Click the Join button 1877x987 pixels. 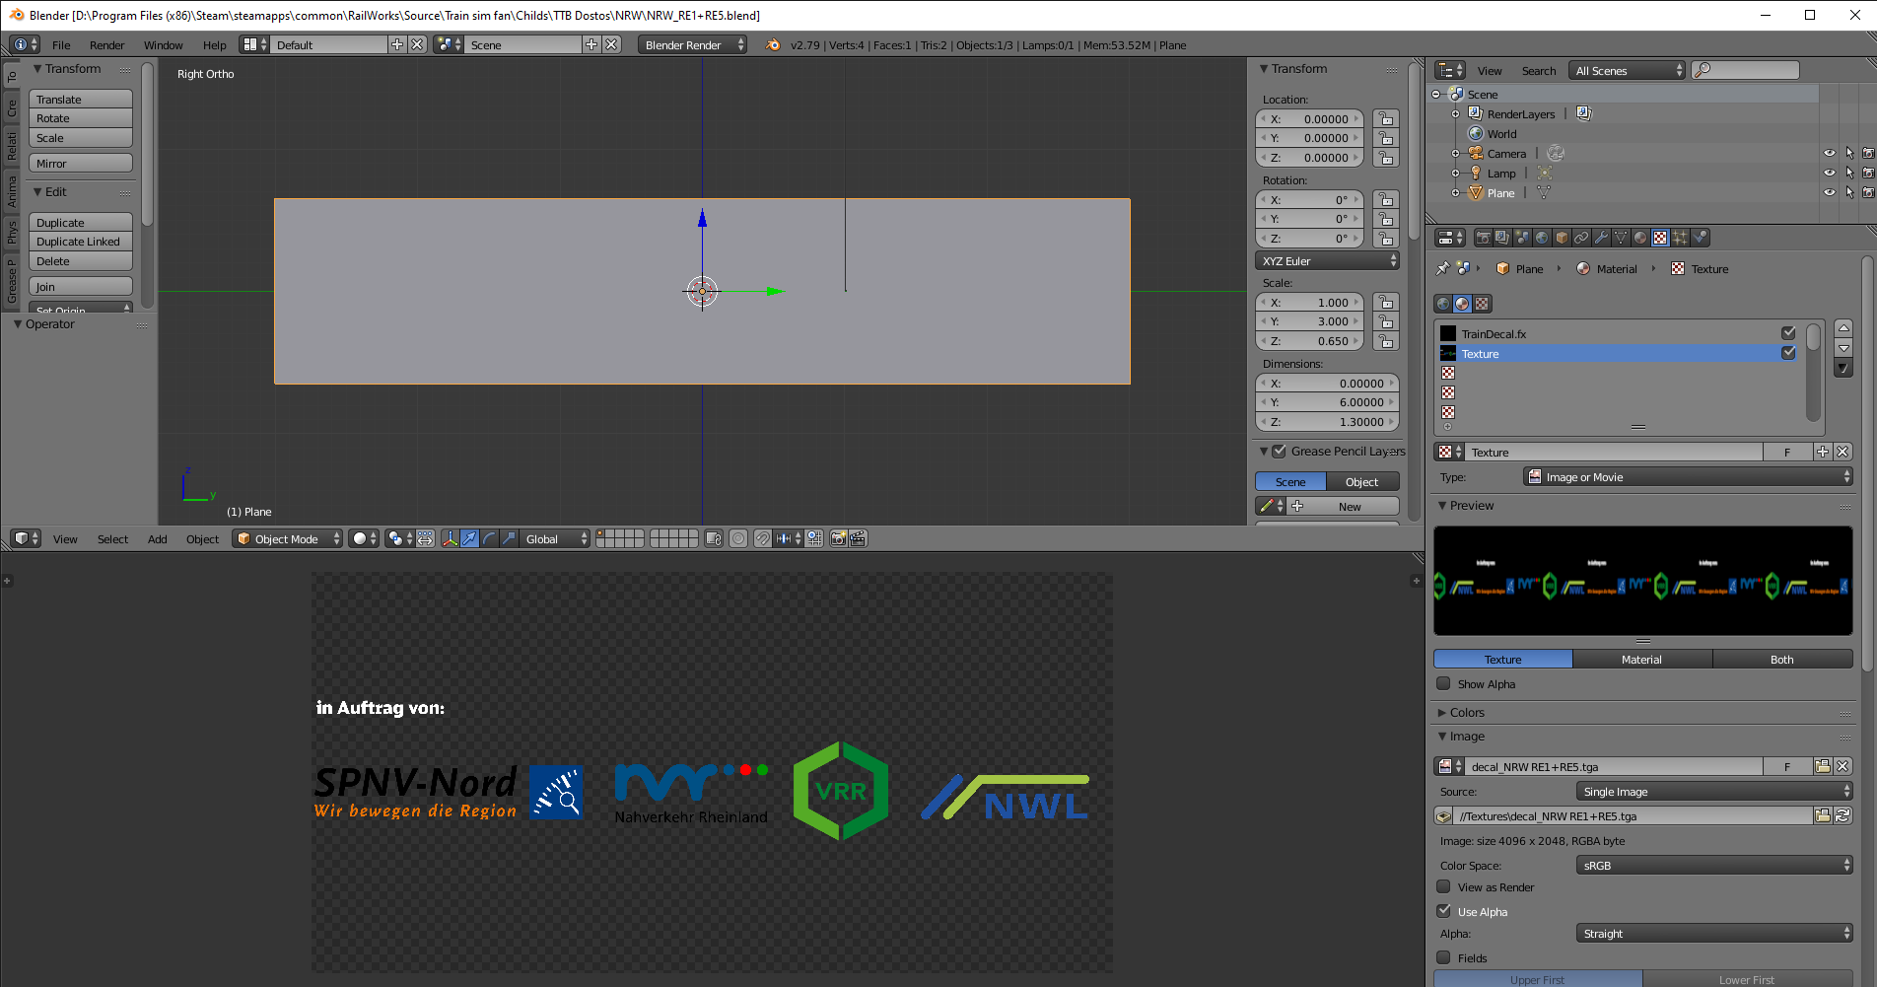(81, 286)
